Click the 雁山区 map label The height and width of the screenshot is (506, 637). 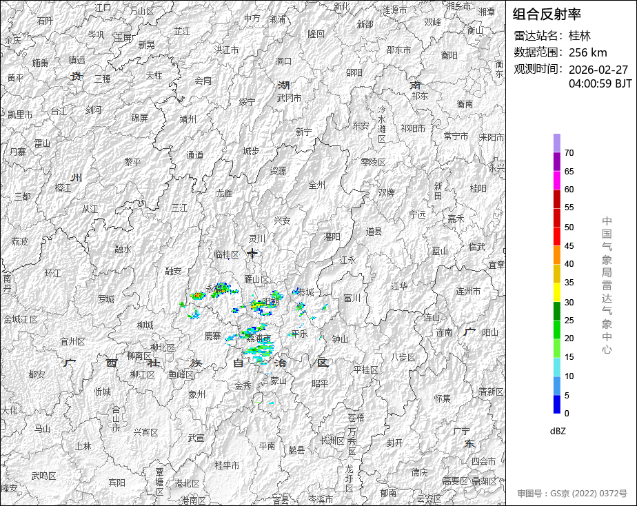click(x=256, y=279)
